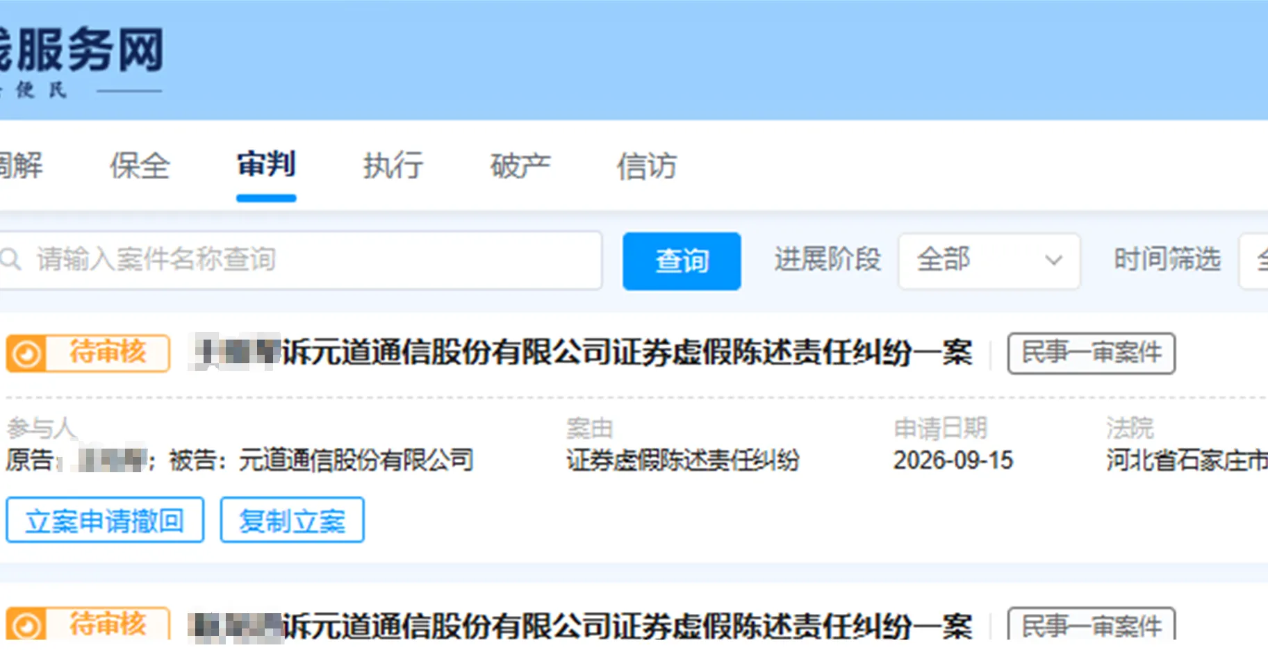The height and width of the screenshot is (650, 1268).
Task: Open the 信访 tab
Action: point(647,166)
